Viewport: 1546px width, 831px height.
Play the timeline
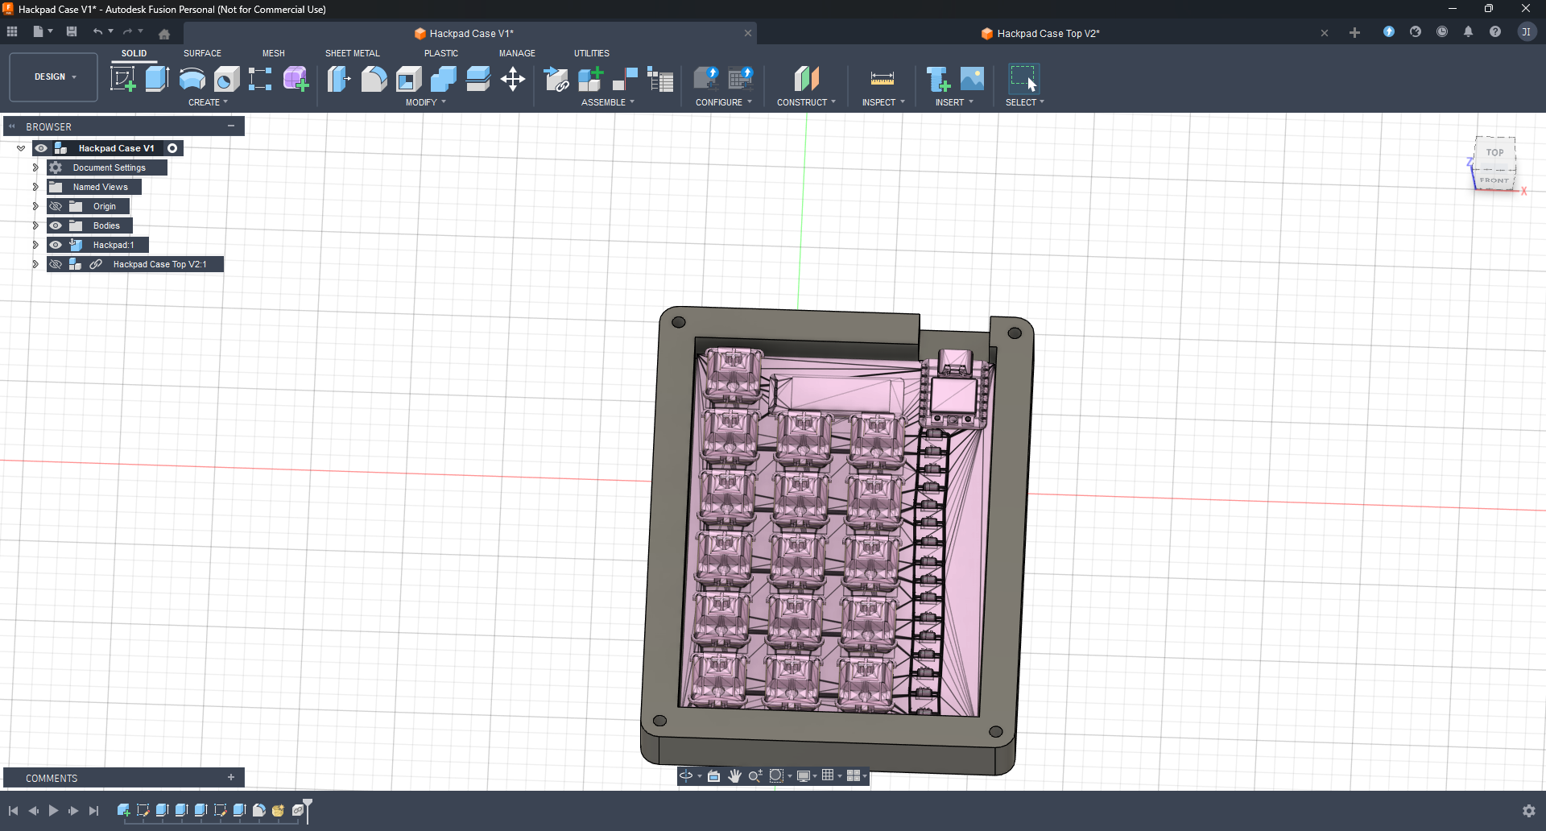point(53,811)
